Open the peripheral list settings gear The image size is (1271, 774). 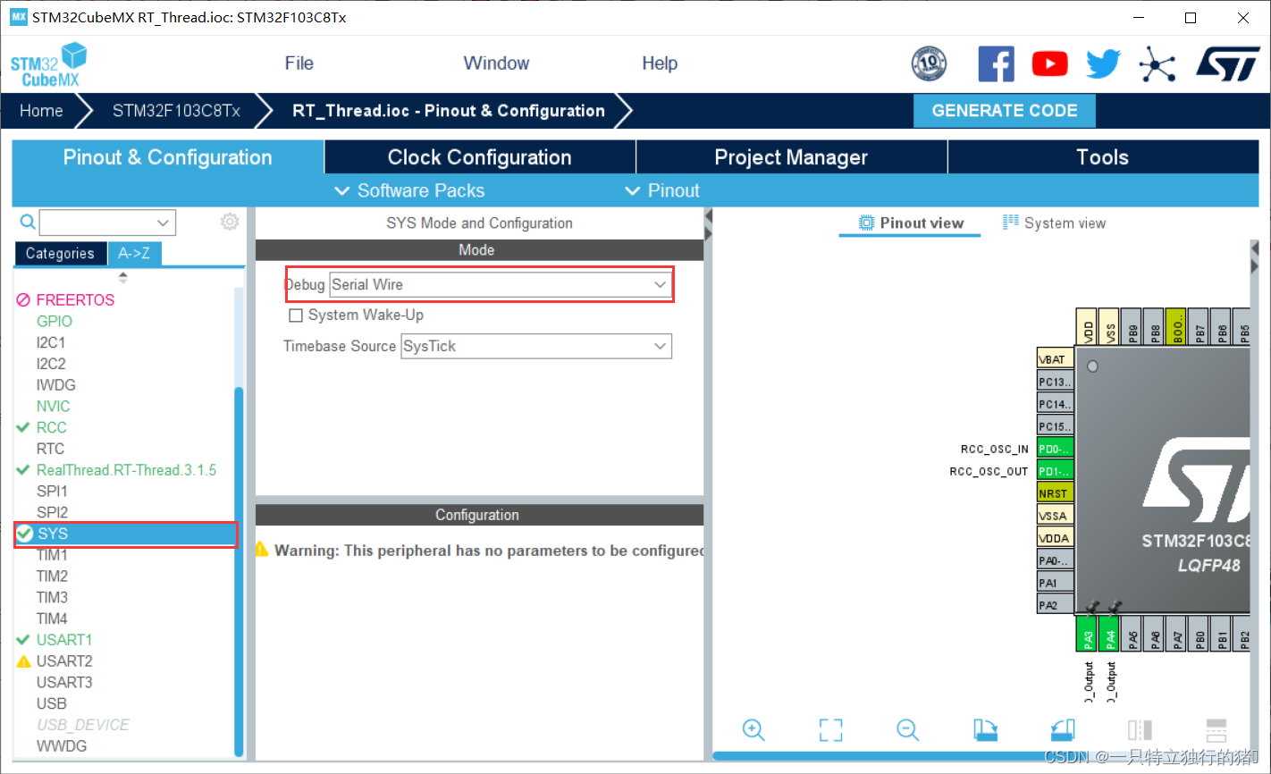click(x=230, y=222)
